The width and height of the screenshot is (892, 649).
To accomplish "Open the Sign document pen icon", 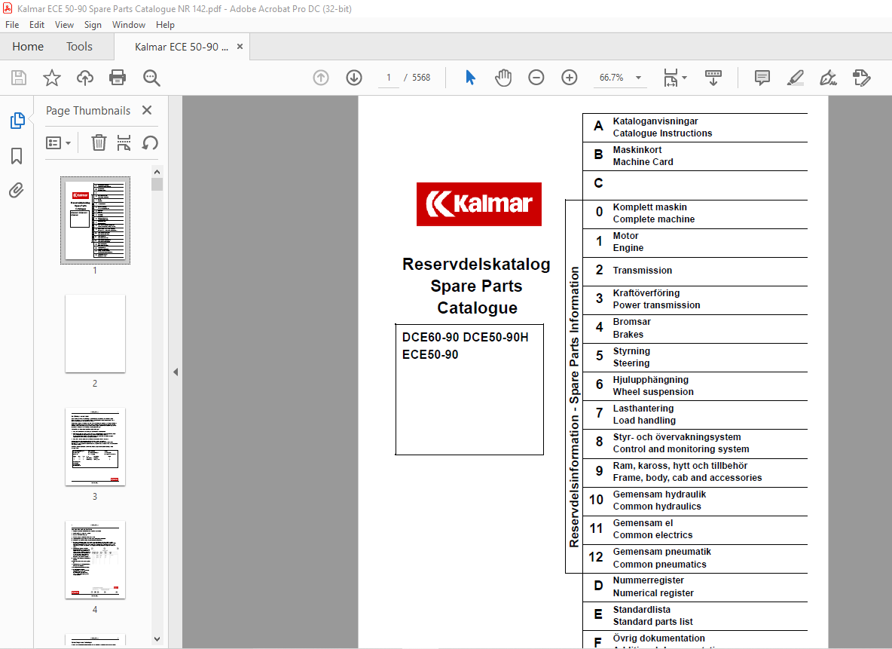I will point(828,78).
